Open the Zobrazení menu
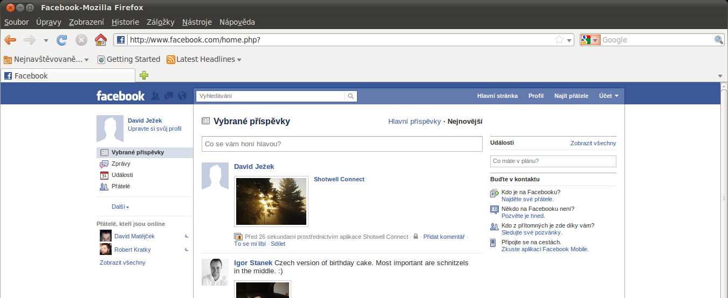Viewport: 728px width, 298px height. (x=86, y=22)
